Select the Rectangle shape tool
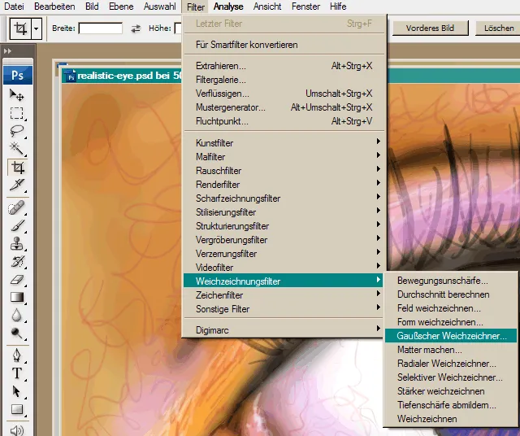Image resolution: width=520 pixels, height=436 pixels. [x=16, y=409]
